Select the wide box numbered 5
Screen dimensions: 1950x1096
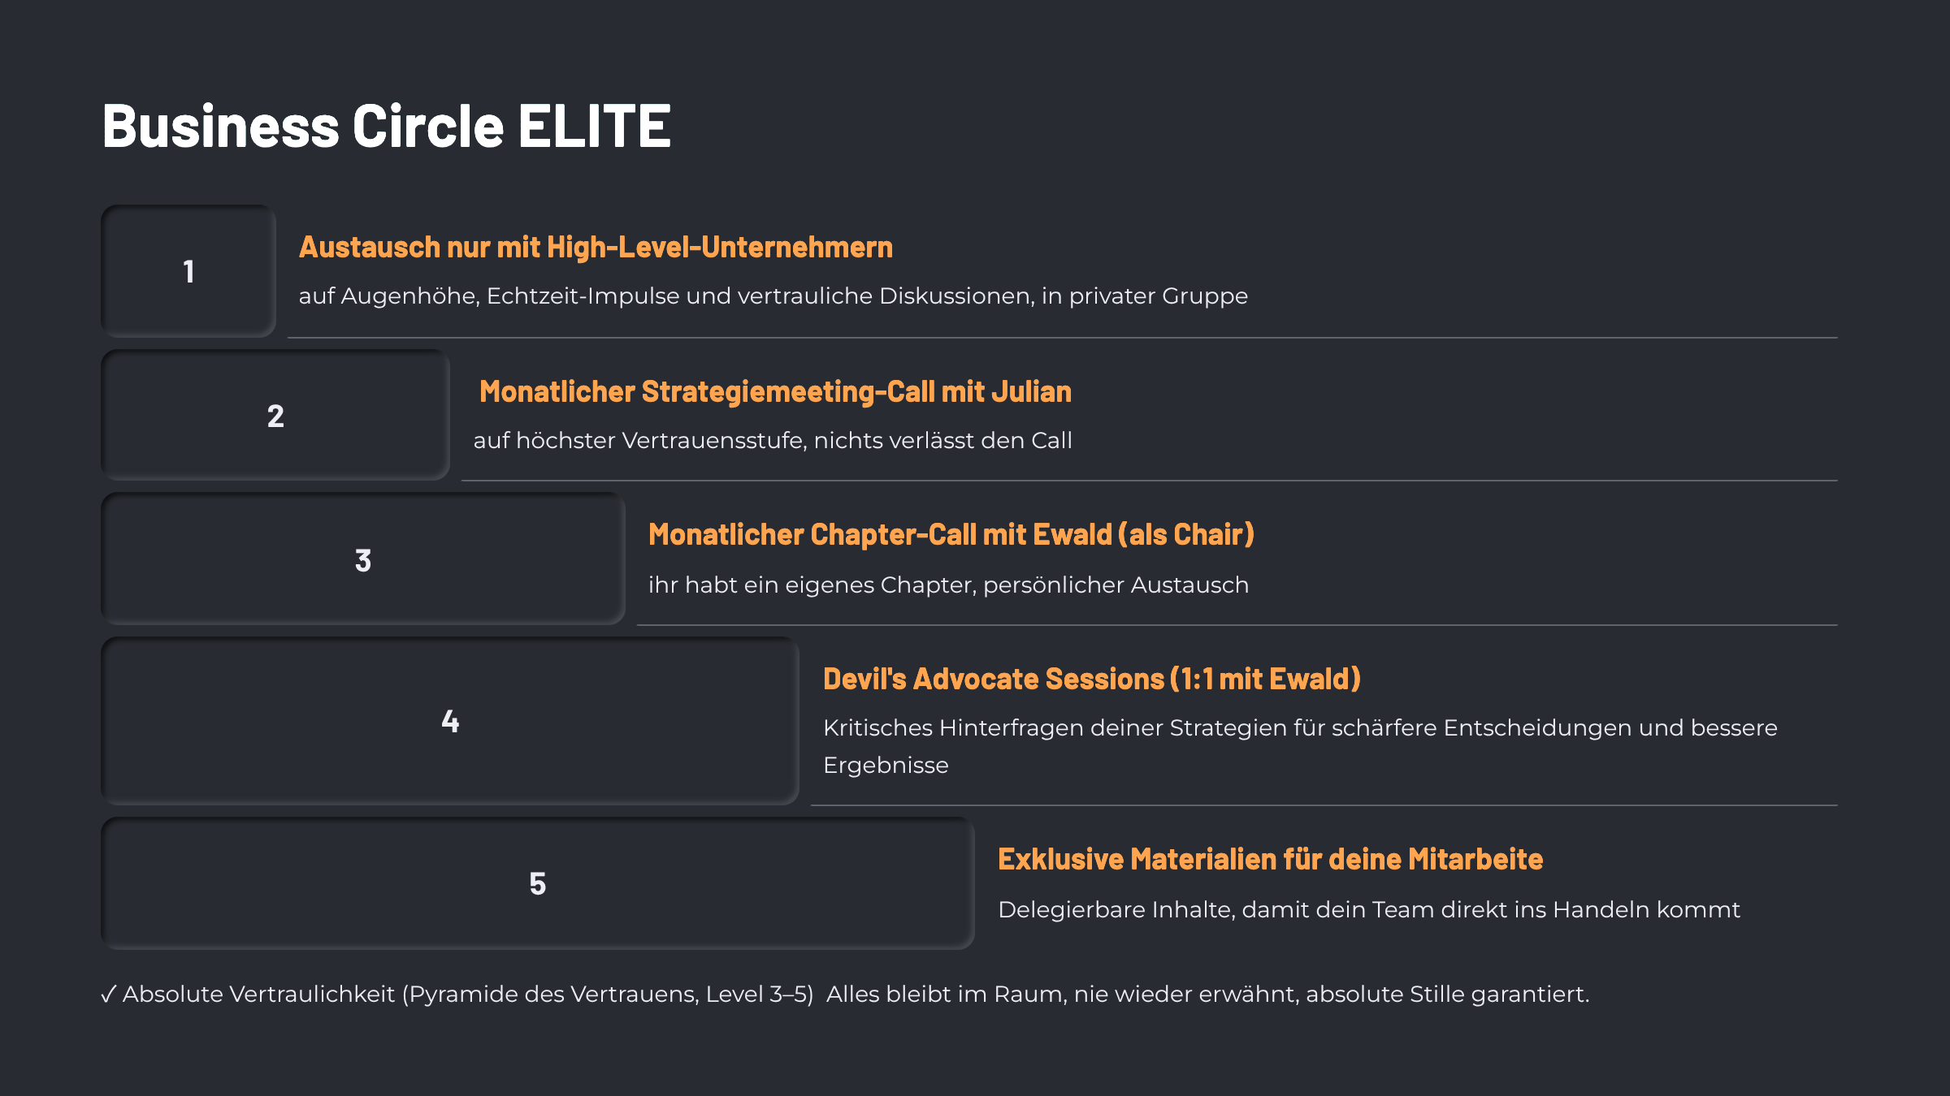coord(537,883)
